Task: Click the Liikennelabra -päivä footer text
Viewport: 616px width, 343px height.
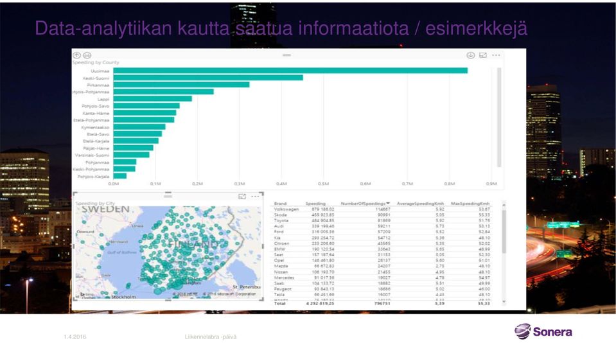Action: tap(211, 337)
